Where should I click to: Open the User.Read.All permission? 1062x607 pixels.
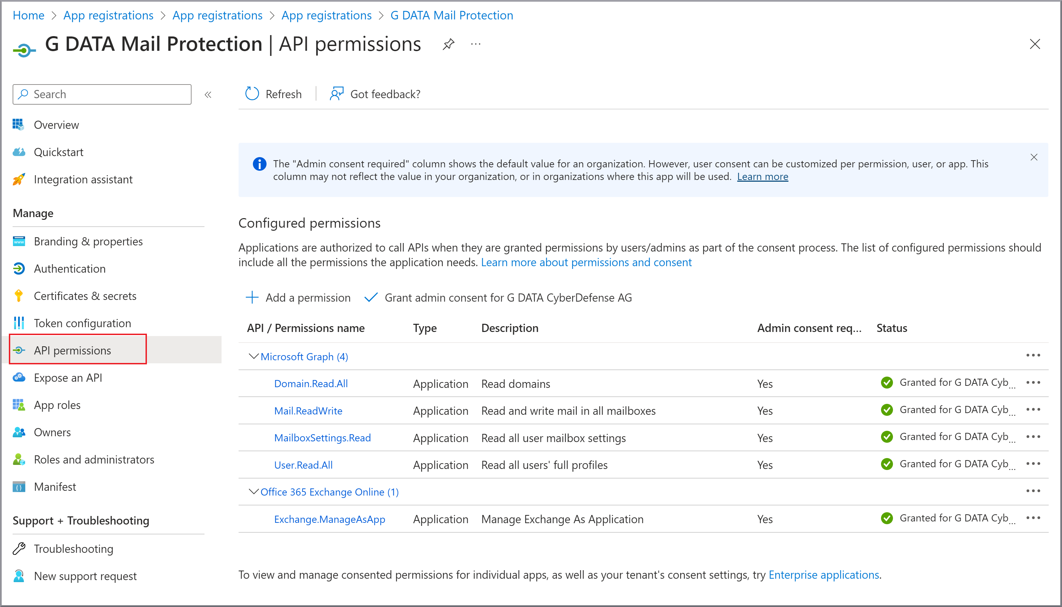pos(303,465)
